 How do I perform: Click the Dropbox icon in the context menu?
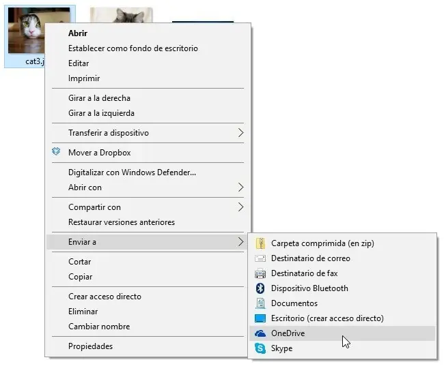pyautogui.click(x=56, y=151)
